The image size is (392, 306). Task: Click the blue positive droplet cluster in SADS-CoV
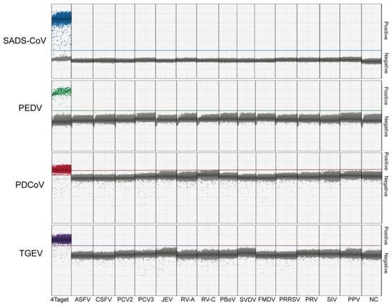61,19
